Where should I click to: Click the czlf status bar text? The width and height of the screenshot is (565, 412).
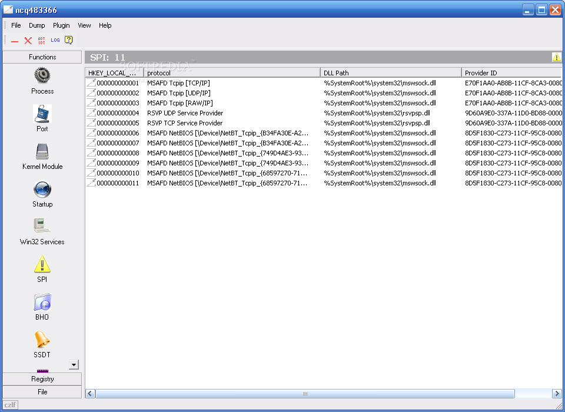pos(10,405)
